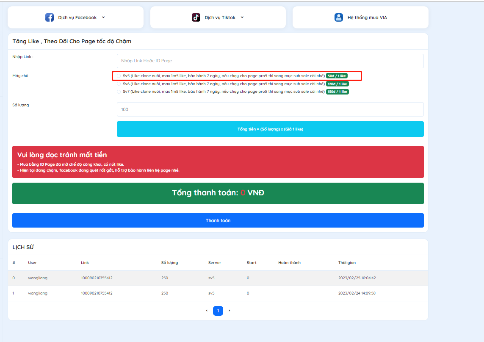Click the 150đ / 1 like price badge

point(337,92)
